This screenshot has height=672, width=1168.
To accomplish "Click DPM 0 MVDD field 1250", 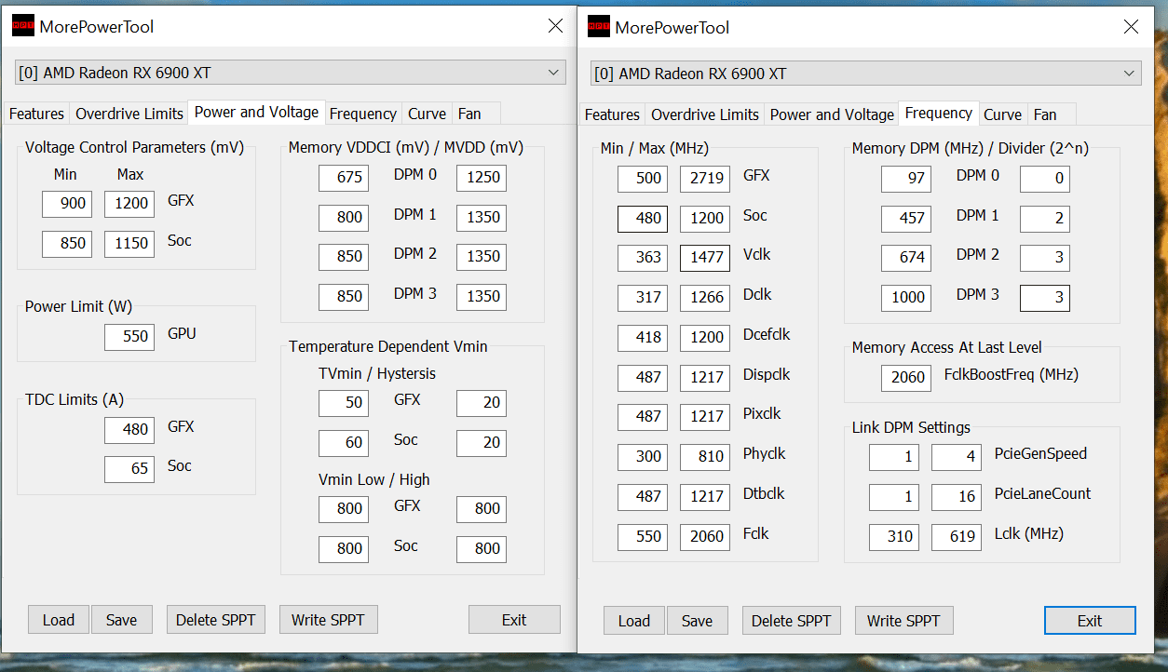I will 482,178.
